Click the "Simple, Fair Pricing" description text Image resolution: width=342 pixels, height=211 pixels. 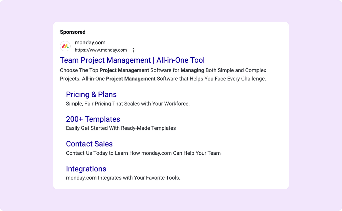tap(128, 104)
